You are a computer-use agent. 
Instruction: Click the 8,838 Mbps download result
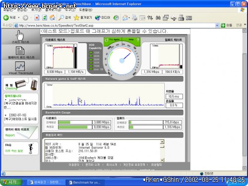click(55, 72)
